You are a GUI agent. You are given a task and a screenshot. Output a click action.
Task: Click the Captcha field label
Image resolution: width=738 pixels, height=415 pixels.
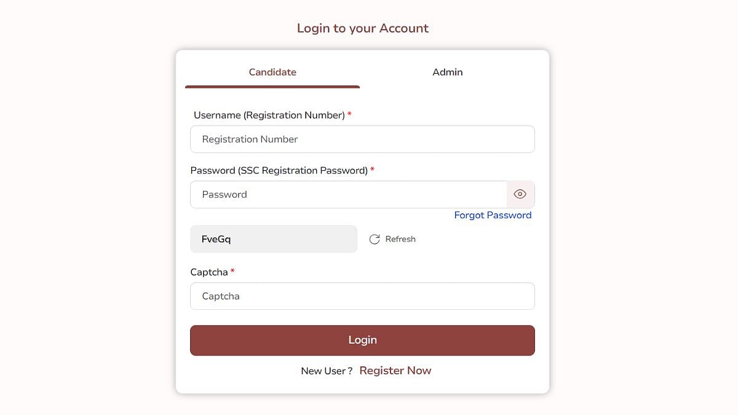coord(209,272)
